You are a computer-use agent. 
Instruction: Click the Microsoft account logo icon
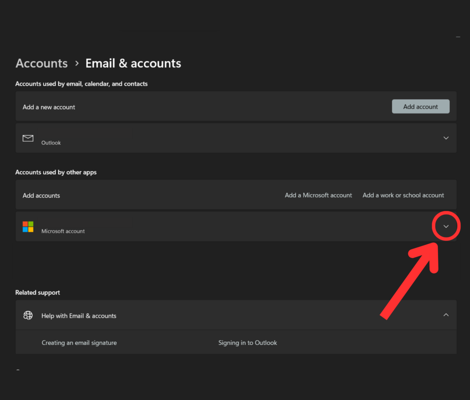[28, 227]
